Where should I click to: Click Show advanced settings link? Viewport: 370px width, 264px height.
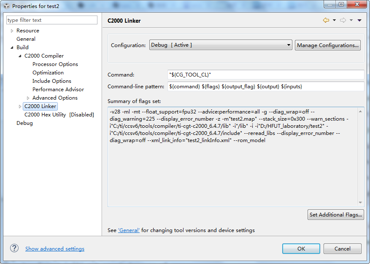tap(55, 249)
